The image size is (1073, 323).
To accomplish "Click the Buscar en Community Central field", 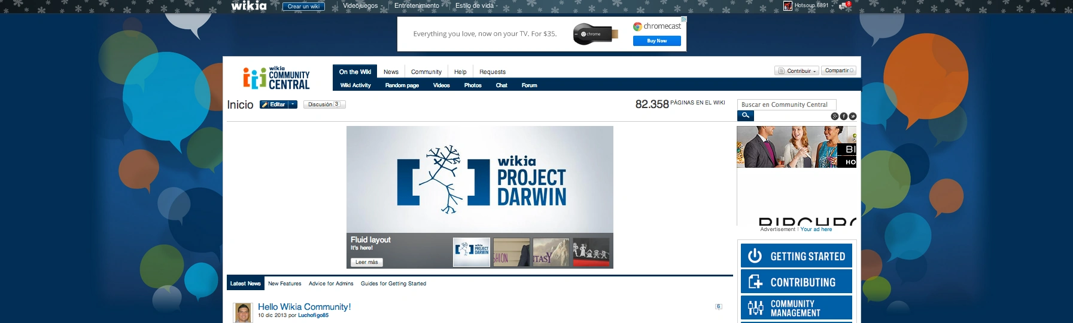I will [x=786, y=104].
